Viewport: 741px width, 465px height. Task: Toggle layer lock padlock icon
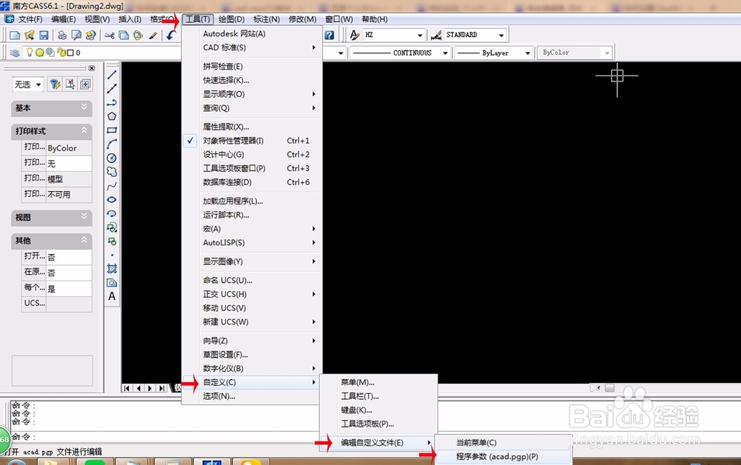(x=62, y=53)
